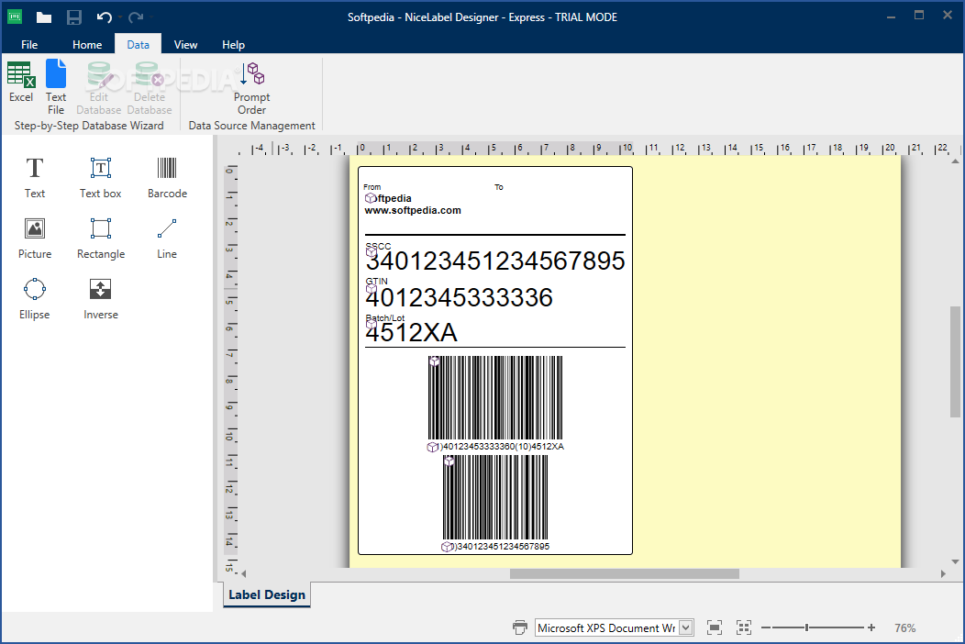Click the zoom in plus button
Screen dimensions: 965x644
pyautogui.click(x=871, y=627)
